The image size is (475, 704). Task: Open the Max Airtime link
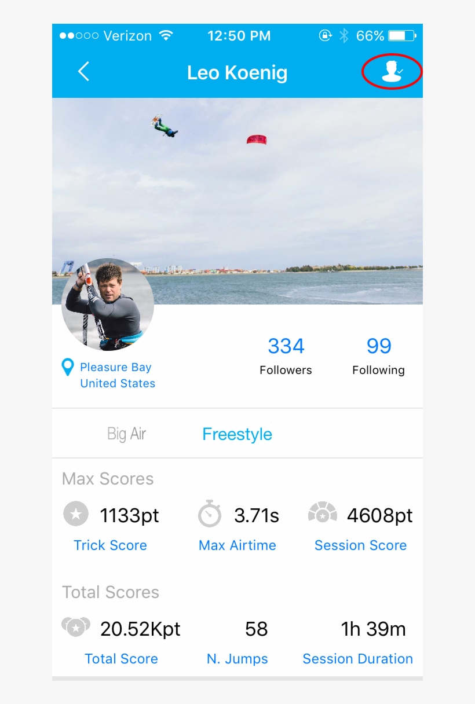click(x=237, y=545)
